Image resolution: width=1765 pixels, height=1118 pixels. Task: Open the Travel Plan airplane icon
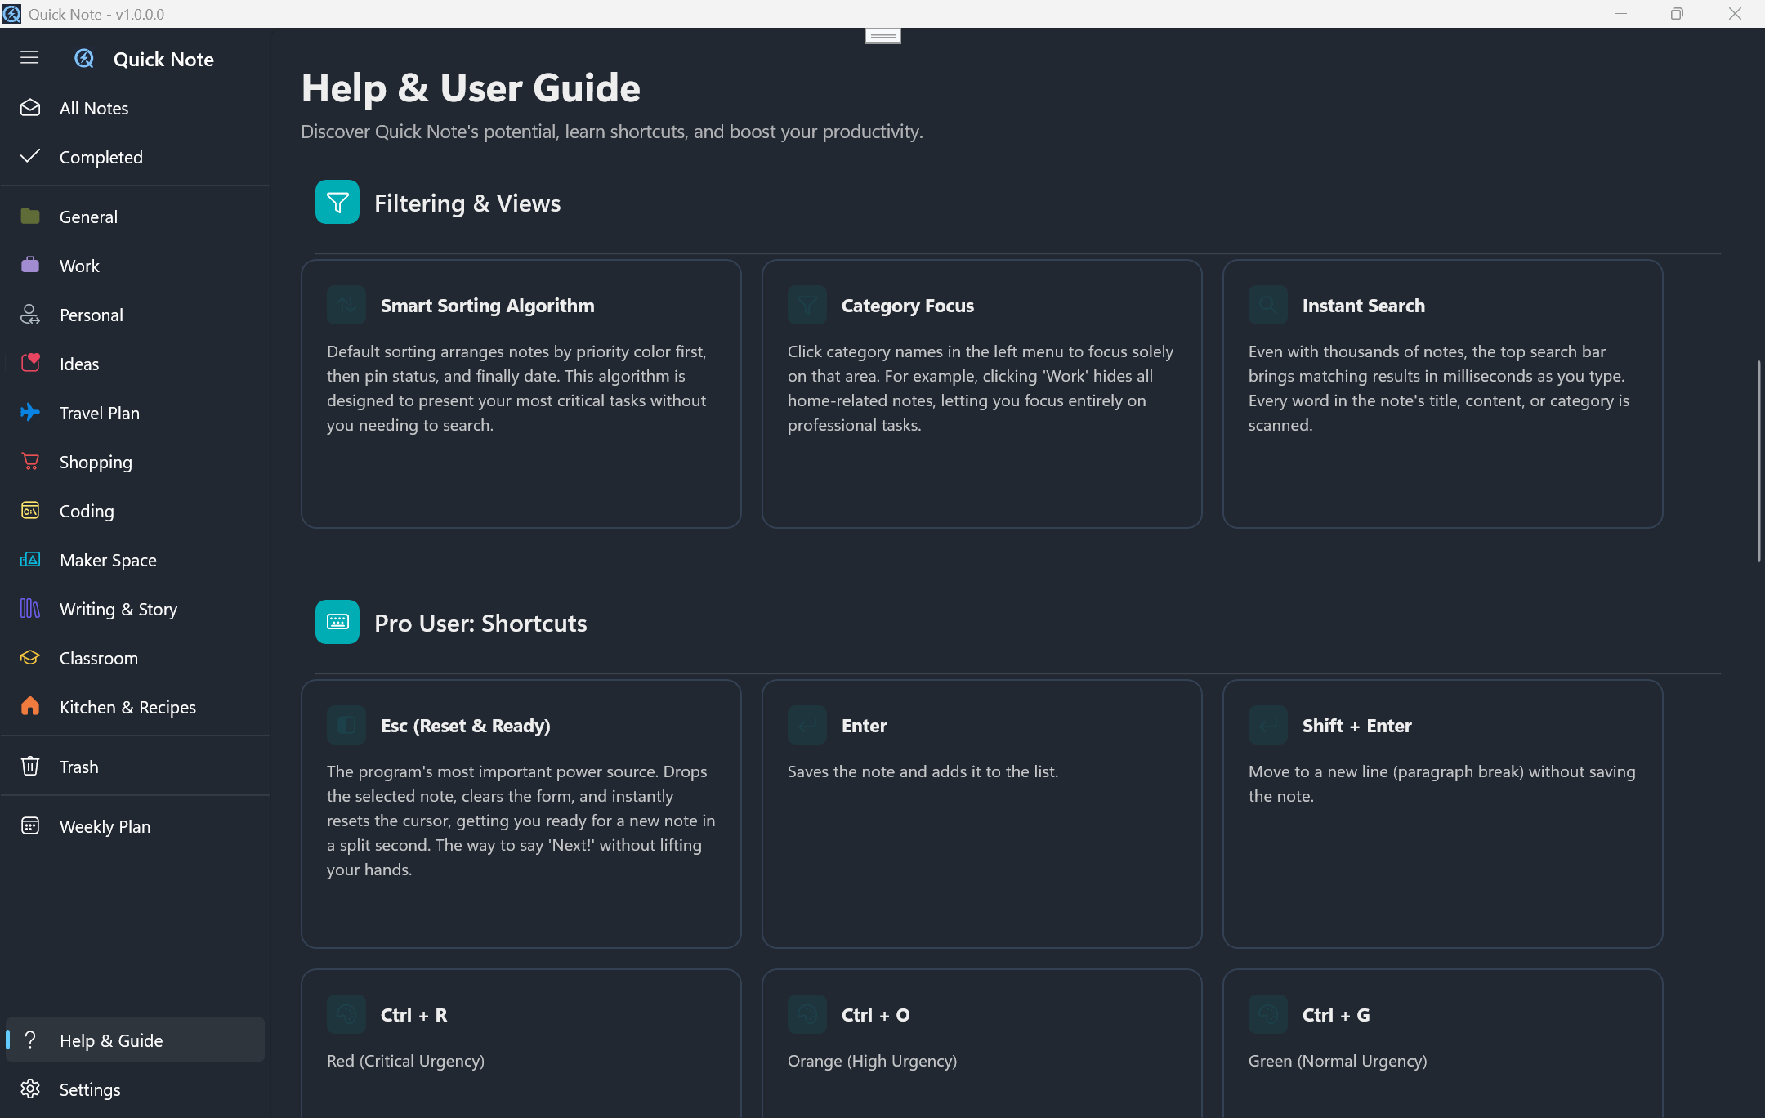(x=30, y=413)
